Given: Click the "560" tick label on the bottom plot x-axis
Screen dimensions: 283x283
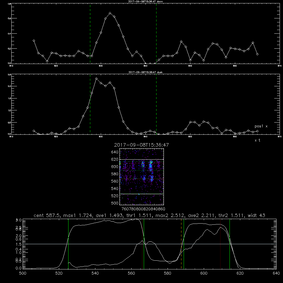Looking at the screenshot, I should click(x=131, y=273).
